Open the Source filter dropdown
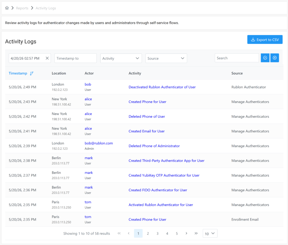This screenshot has height=245, width=288. coord(166,58)
